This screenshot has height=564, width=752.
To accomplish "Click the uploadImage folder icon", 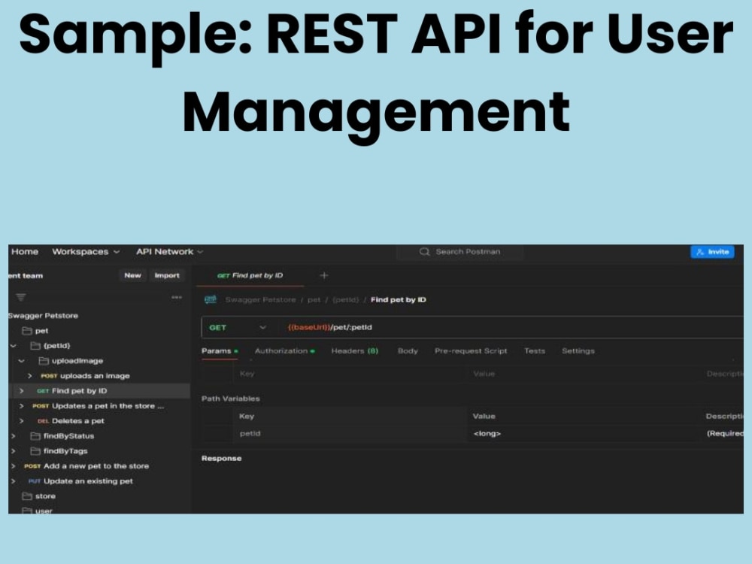I will (44, 361).
